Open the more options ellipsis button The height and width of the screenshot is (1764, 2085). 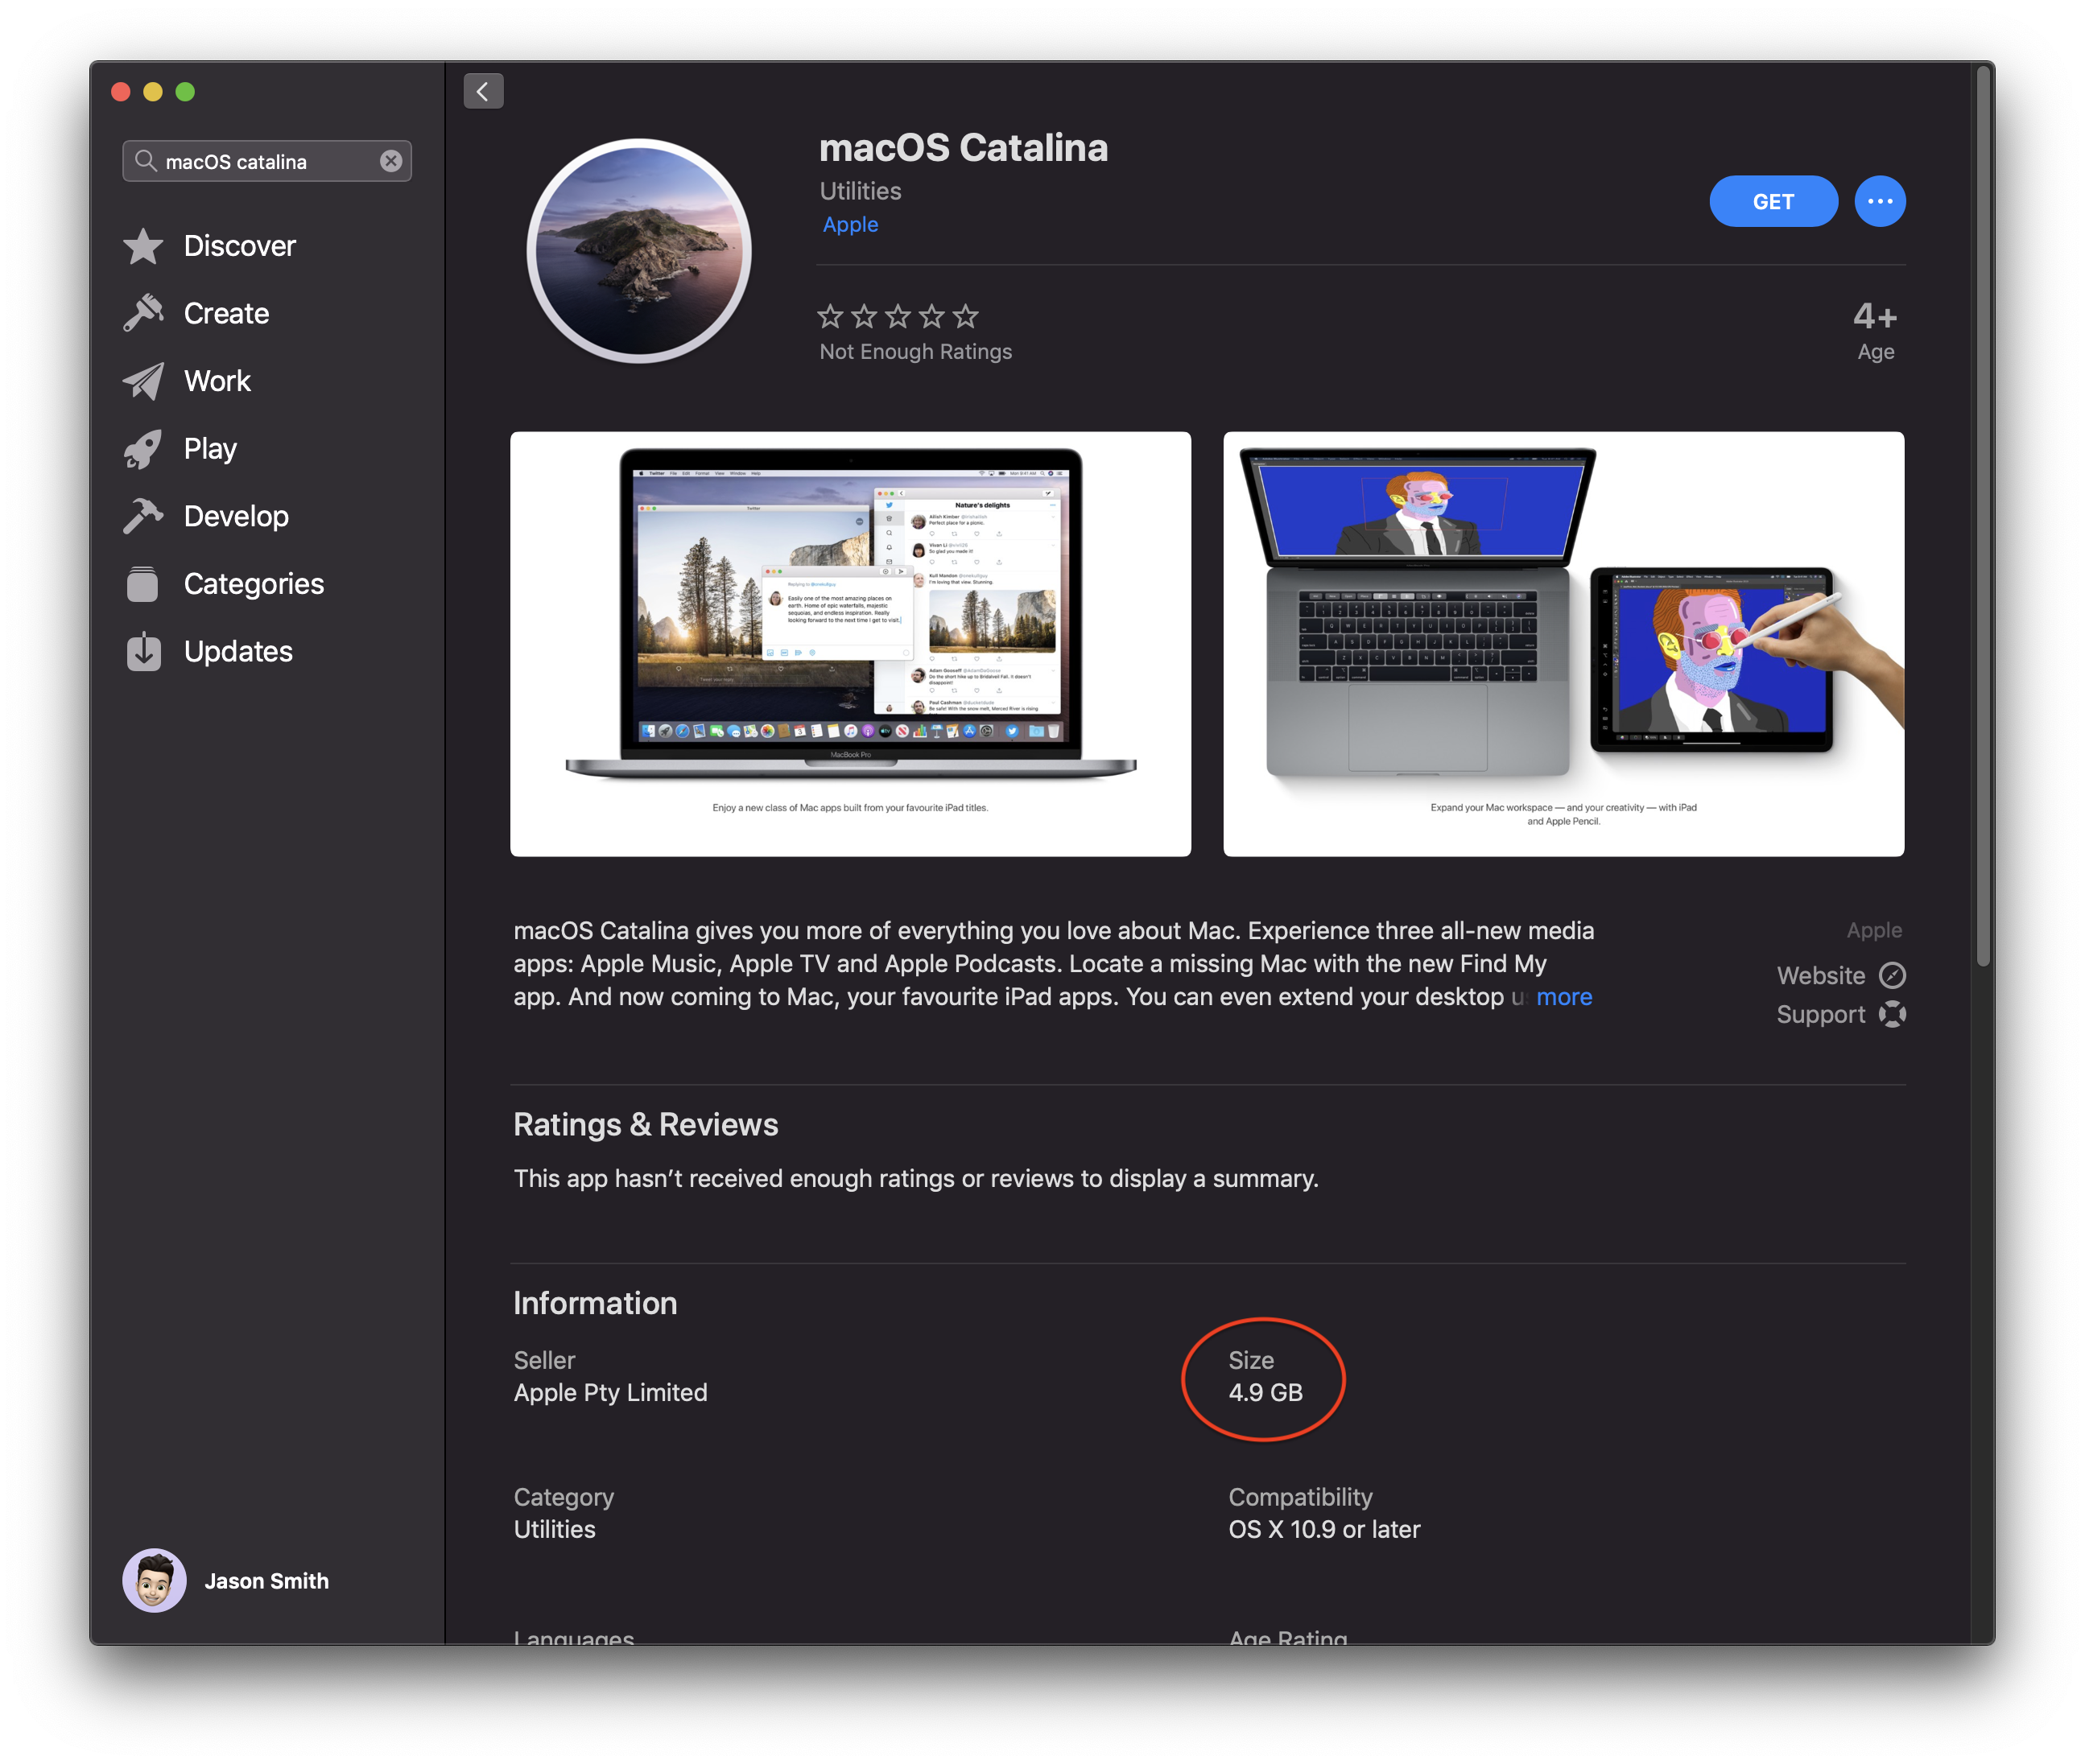point(1880,202)
